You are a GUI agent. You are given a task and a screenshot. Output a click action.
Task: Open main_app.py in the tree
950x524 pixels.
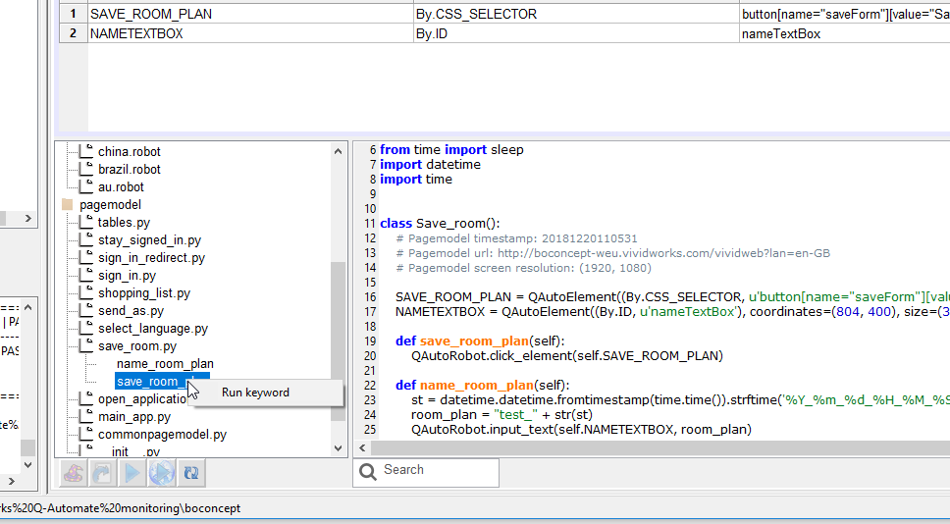point(133,417)
